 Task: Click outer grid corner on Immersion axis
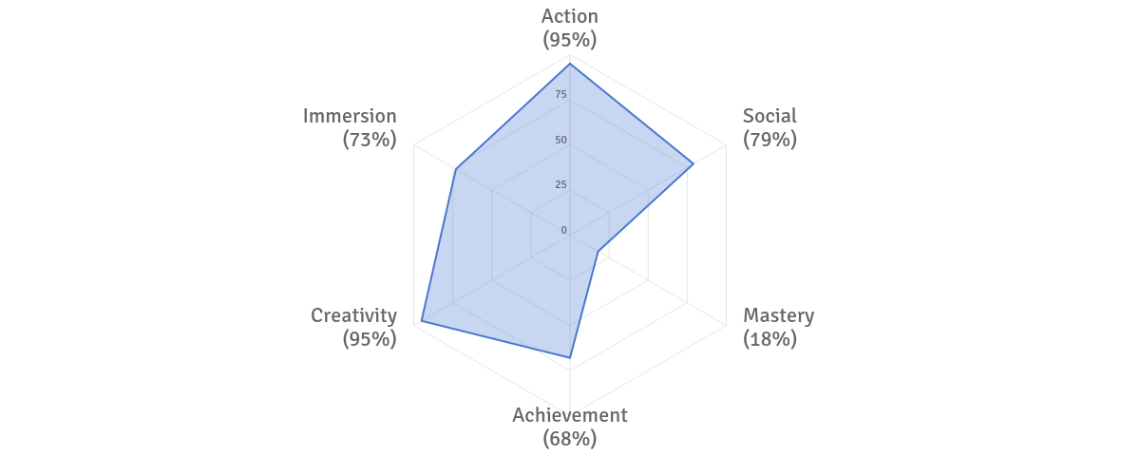[x=413, y=145]
